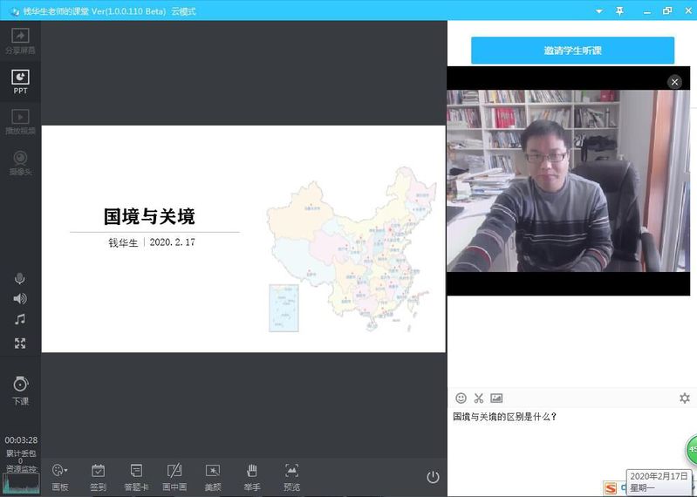Open the 播放视频 play video tool
The width and height of the screenshot is (697, 497).
pyautogui.click(x=20, y=122)
